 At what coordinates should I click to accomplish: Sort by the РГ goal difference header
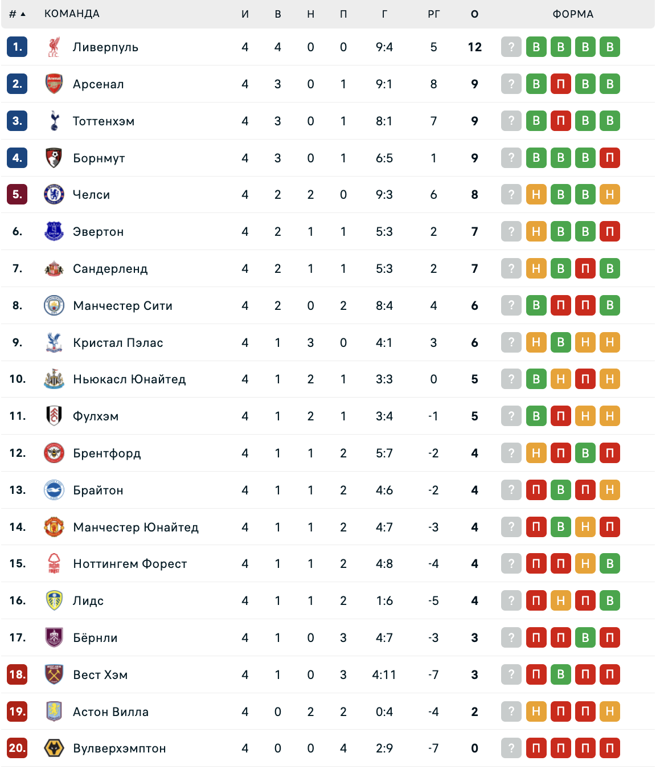(433, 14)
